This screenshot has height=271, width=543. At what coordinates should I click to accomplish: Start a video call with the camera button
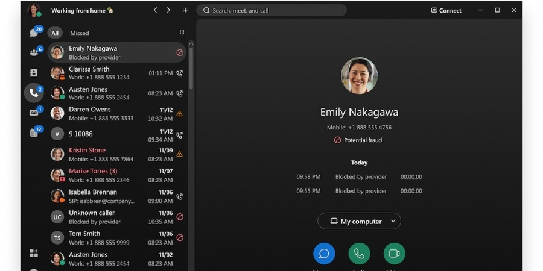coord(395,254)
